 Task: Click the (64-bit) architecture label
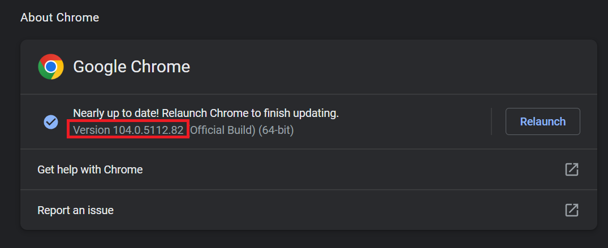coord(276,130)
